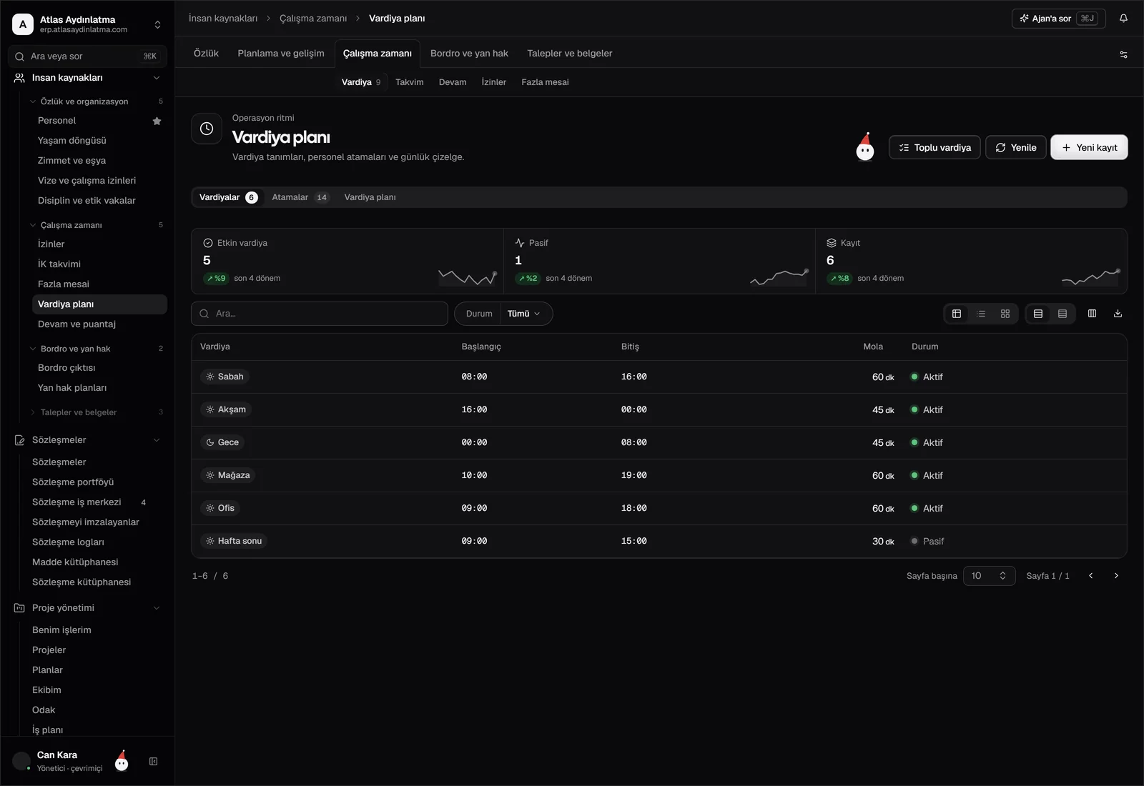
Task: Open the Planlama ve gelişim tab
Action: point(281,54)
